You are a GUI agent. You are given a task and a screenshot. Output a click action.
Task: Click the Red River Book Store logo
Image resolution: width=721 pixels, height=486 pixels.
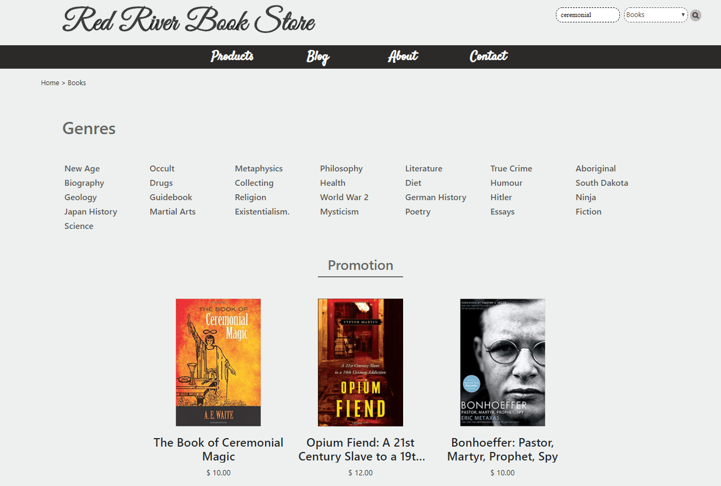189,20
